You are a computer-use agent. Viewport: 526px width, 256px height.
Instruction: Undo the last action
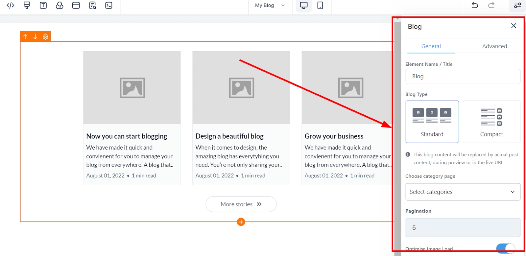pos(475,5)
